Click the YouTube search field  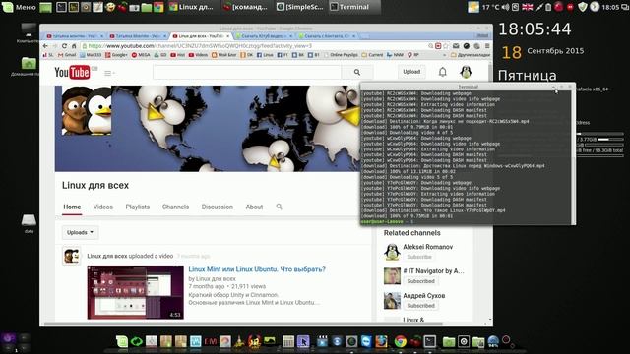pos(247,72)
